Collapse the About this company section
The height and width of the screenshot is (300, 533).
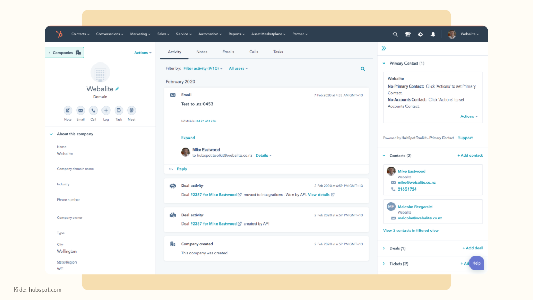pos(51,134)
